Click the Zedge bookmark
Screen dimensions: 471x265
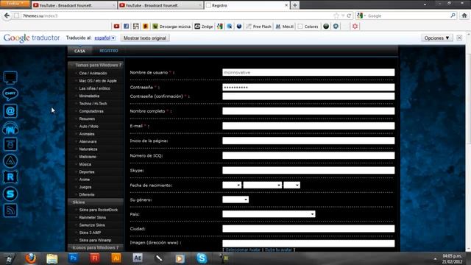204,26
